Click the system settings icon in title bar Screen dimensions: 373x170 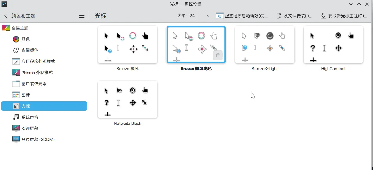(x=4, y=4)
